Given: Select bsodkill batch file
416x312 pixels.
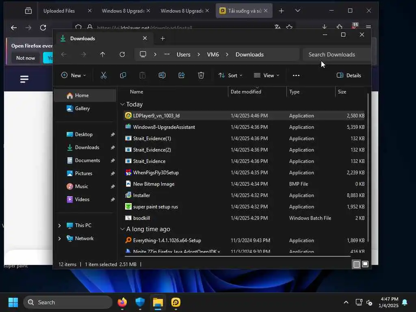Looking at the screenshot, I should coord(244,218).
